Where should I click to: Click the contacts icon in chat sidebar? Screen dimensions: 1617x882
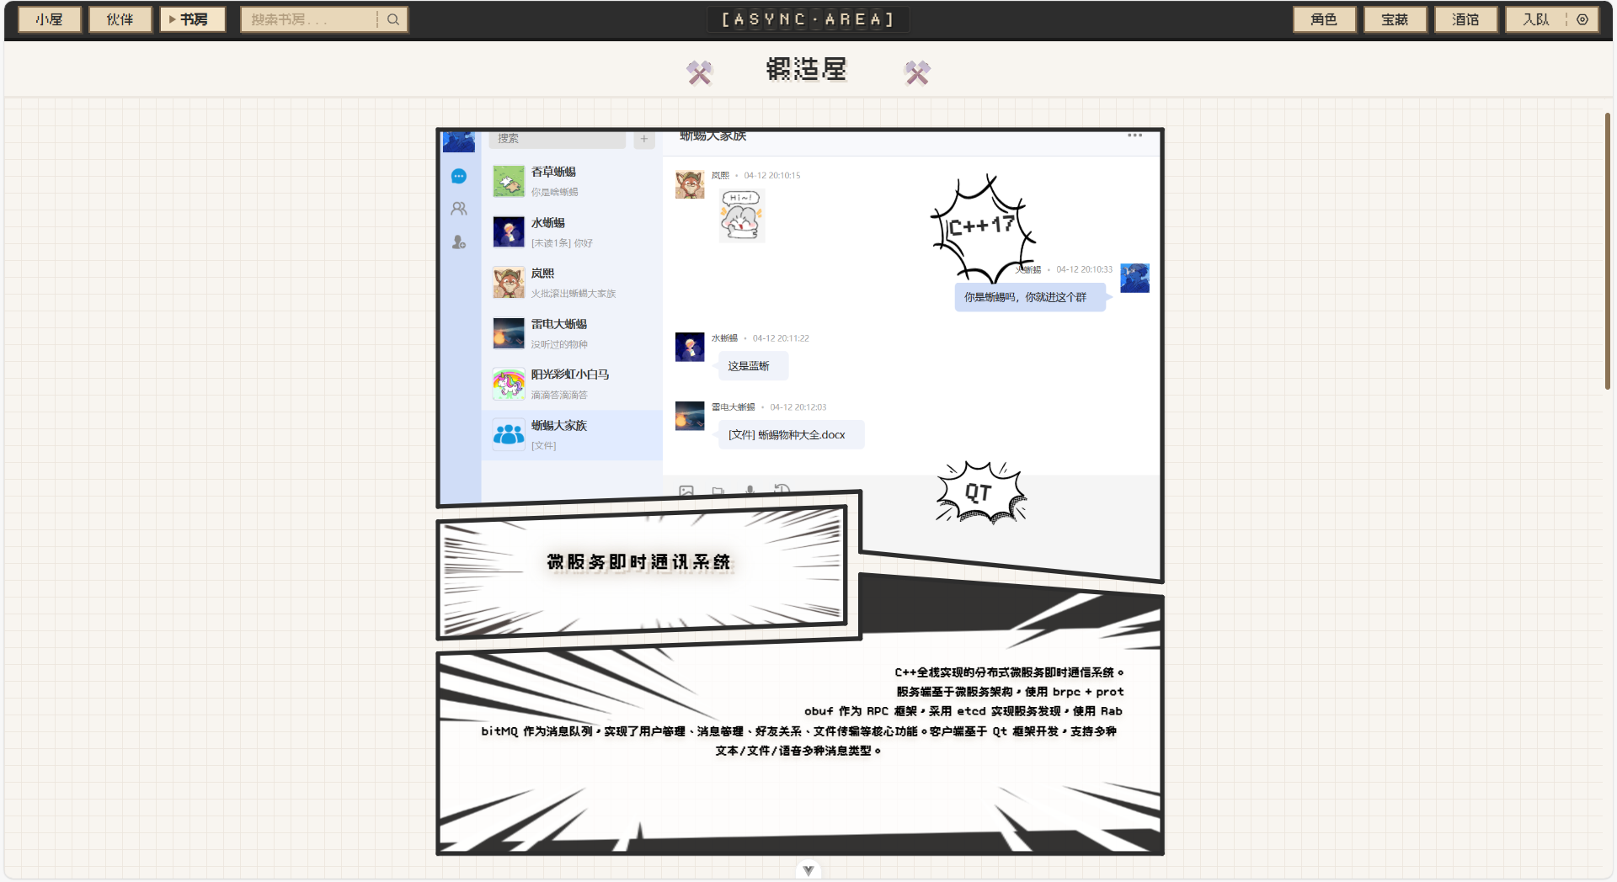click(459, 209)
